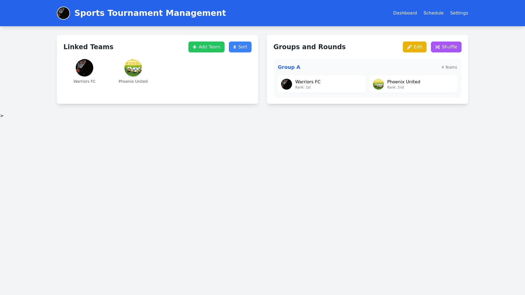This screenshot has height=295, width=525.
Task: Click the shuffle arrows icon
Action: coord(437,47)
